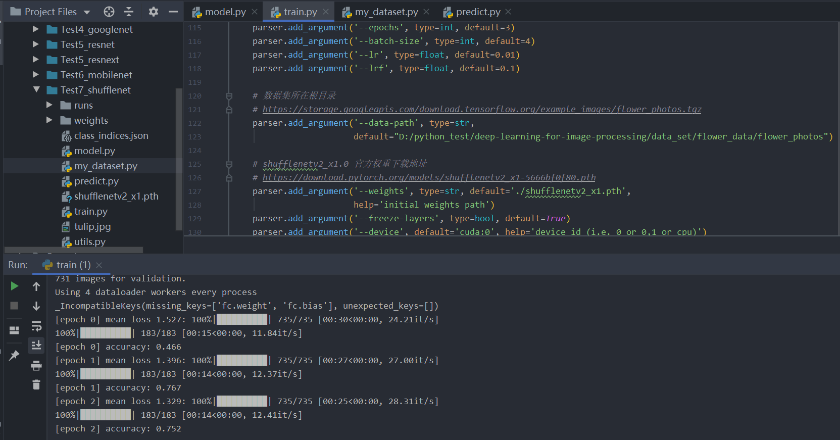Close the train (1) run tab
This screenshot has width=840, height=440.
(99, 265)
